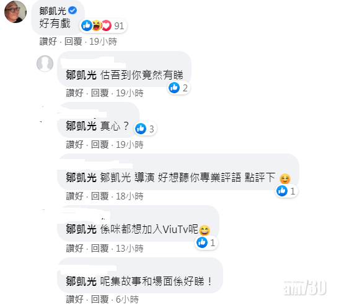The height and width of the screenshot is (307, 339).
Task: Click the like reaction with count 2
Action: tap(178, 88)
